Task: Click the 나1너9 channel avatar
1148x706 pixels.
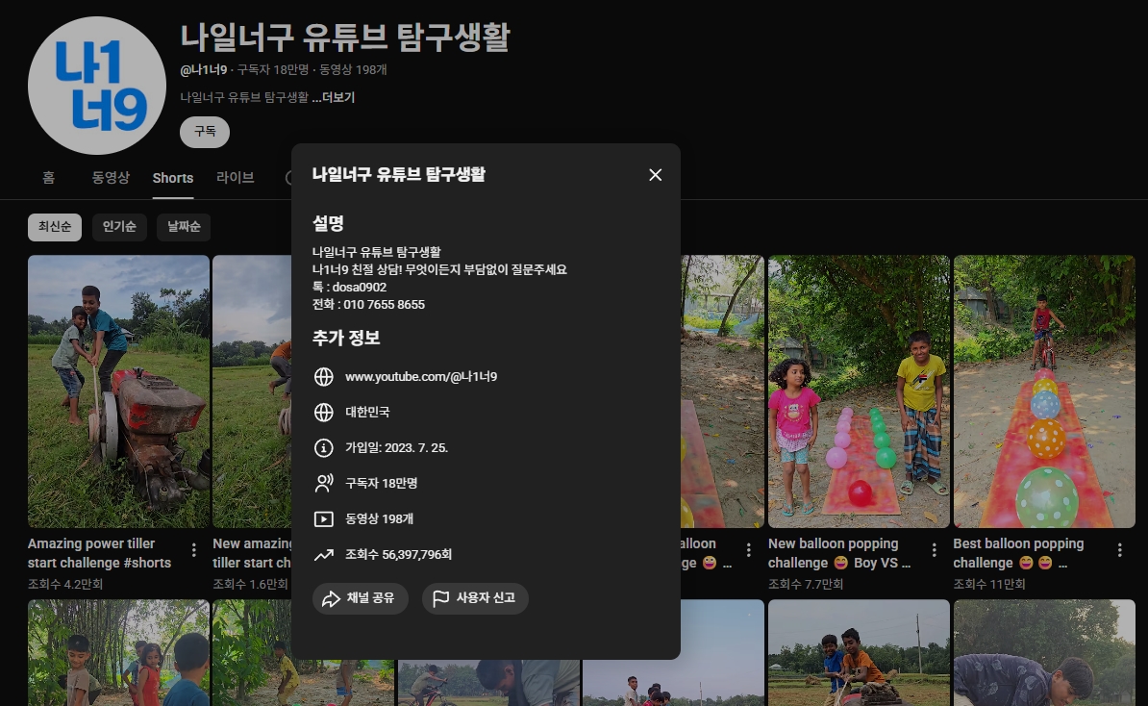Action: (x=97, y=86)
